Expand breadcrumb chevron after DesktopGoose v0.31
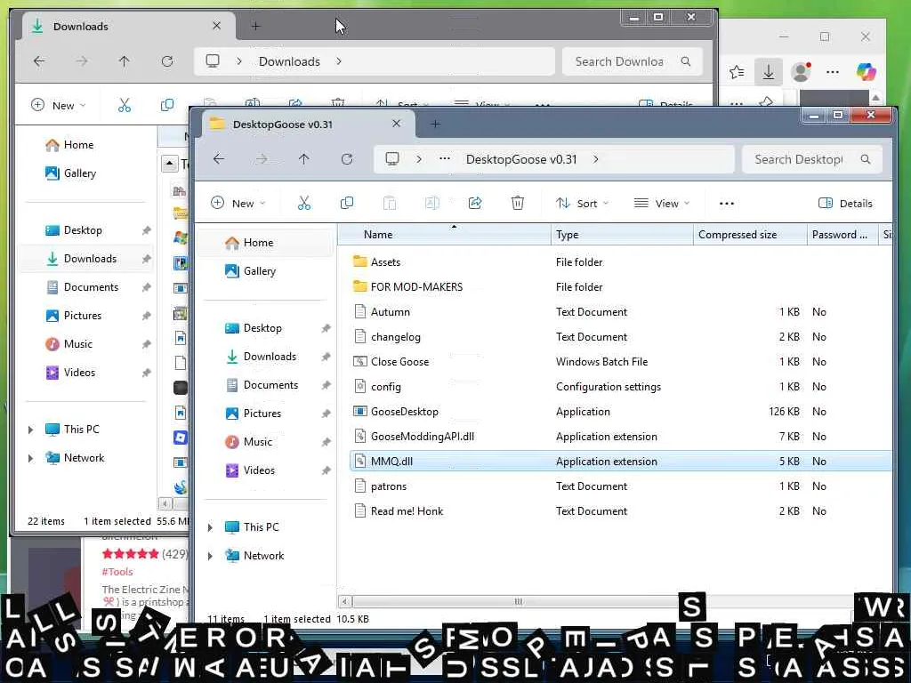 (595, 158)
